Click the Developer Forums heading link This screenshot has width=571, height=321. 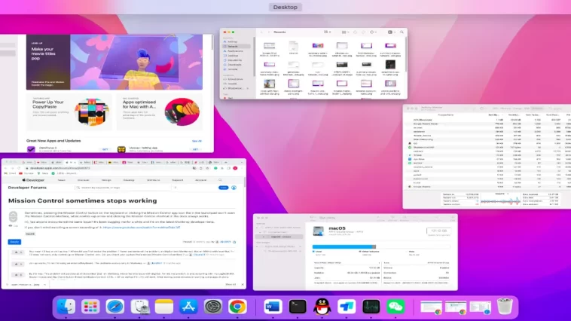click(x=27, y=188)
